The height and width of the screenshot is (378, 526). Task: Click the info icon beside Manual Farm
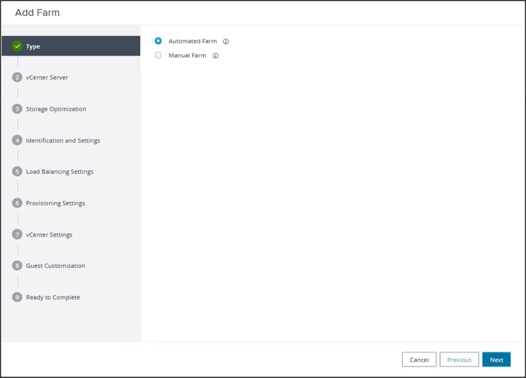(x=215, y=55)
